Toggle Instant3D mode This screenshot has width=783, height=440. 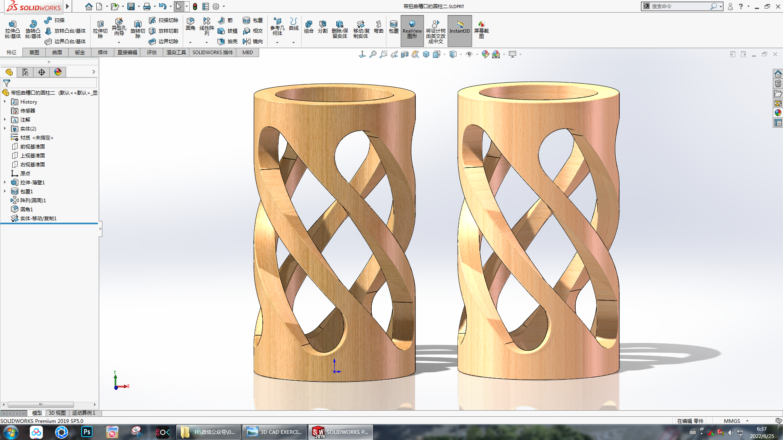point(459,30)
